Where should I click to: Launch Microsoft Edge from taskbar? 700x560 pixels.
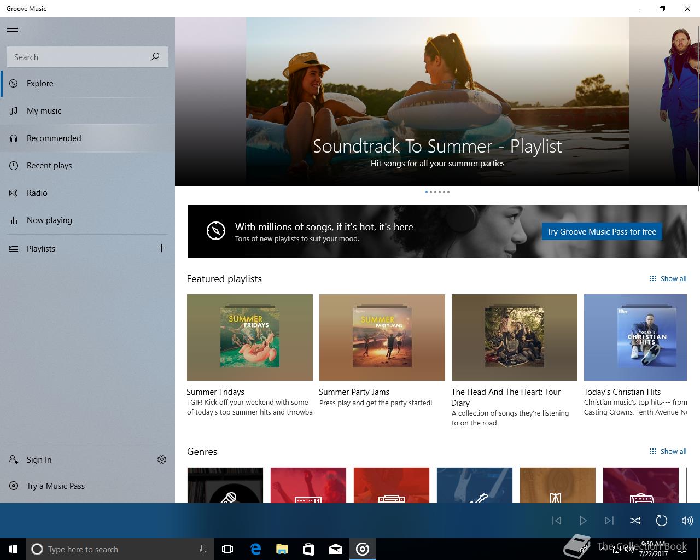pos(255,549)
